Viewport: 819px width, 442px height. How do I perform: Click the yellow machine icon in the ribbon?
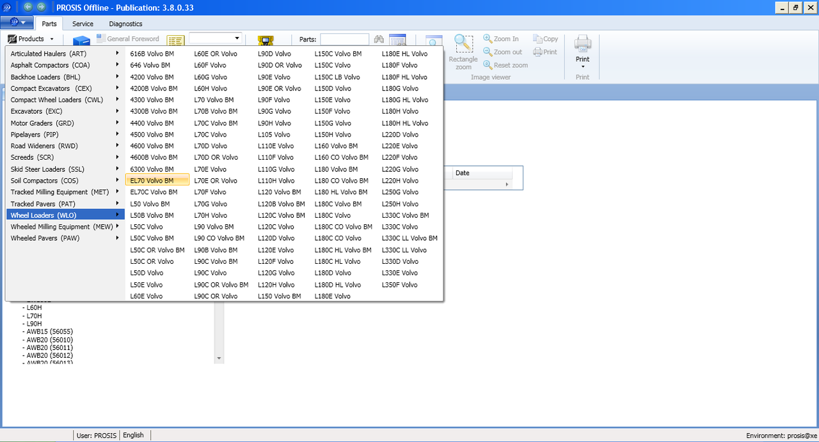266,40
